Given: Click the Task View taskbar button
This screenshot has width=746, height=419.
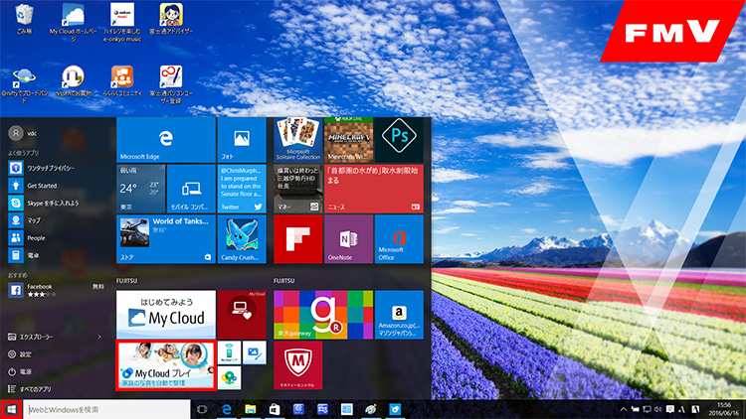Looking at the screenshot, I should click(202, 409).
